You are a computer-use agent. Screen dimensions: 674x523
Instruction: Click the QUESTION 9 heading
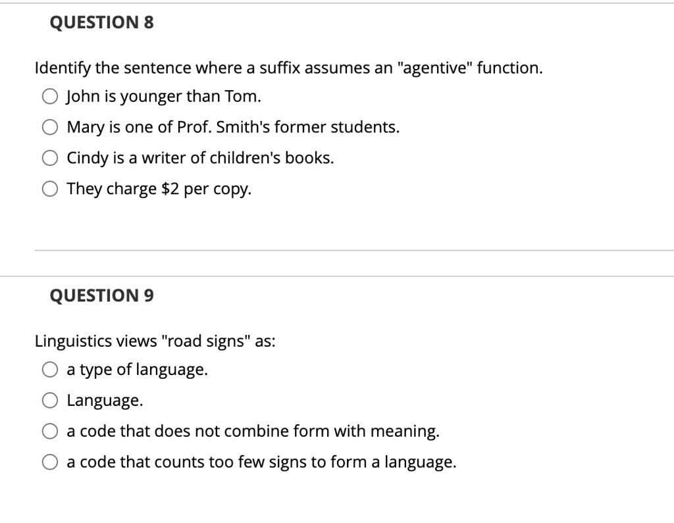pos(101,295)
